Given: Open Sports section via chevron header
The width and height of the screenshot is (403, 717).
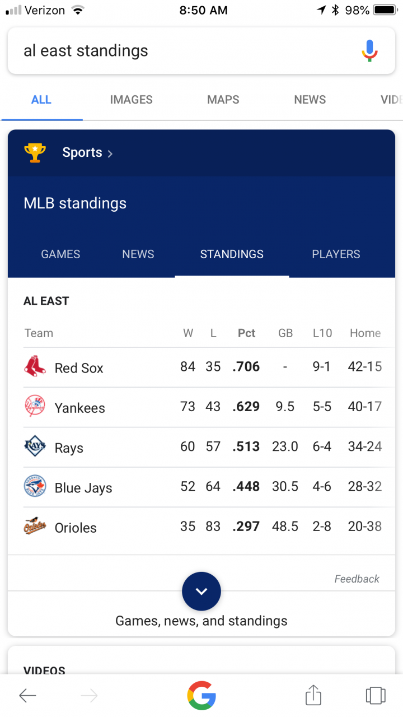Looking at the screenshot, I should [87, 153].
